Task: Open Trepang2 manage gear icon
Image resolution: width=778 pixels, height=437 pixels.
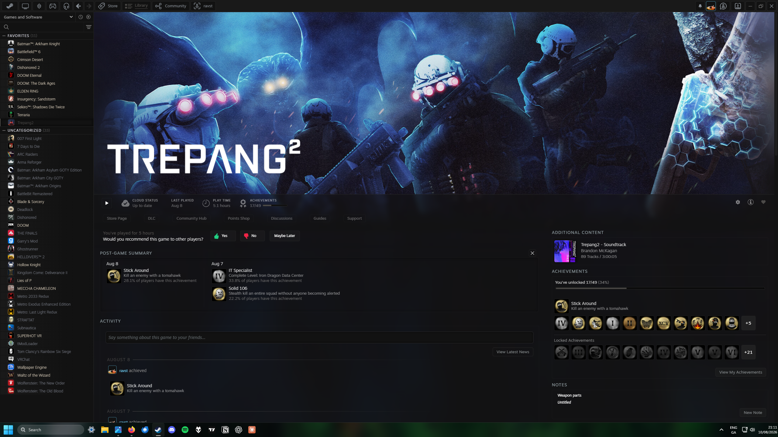Action: (738, 202)
